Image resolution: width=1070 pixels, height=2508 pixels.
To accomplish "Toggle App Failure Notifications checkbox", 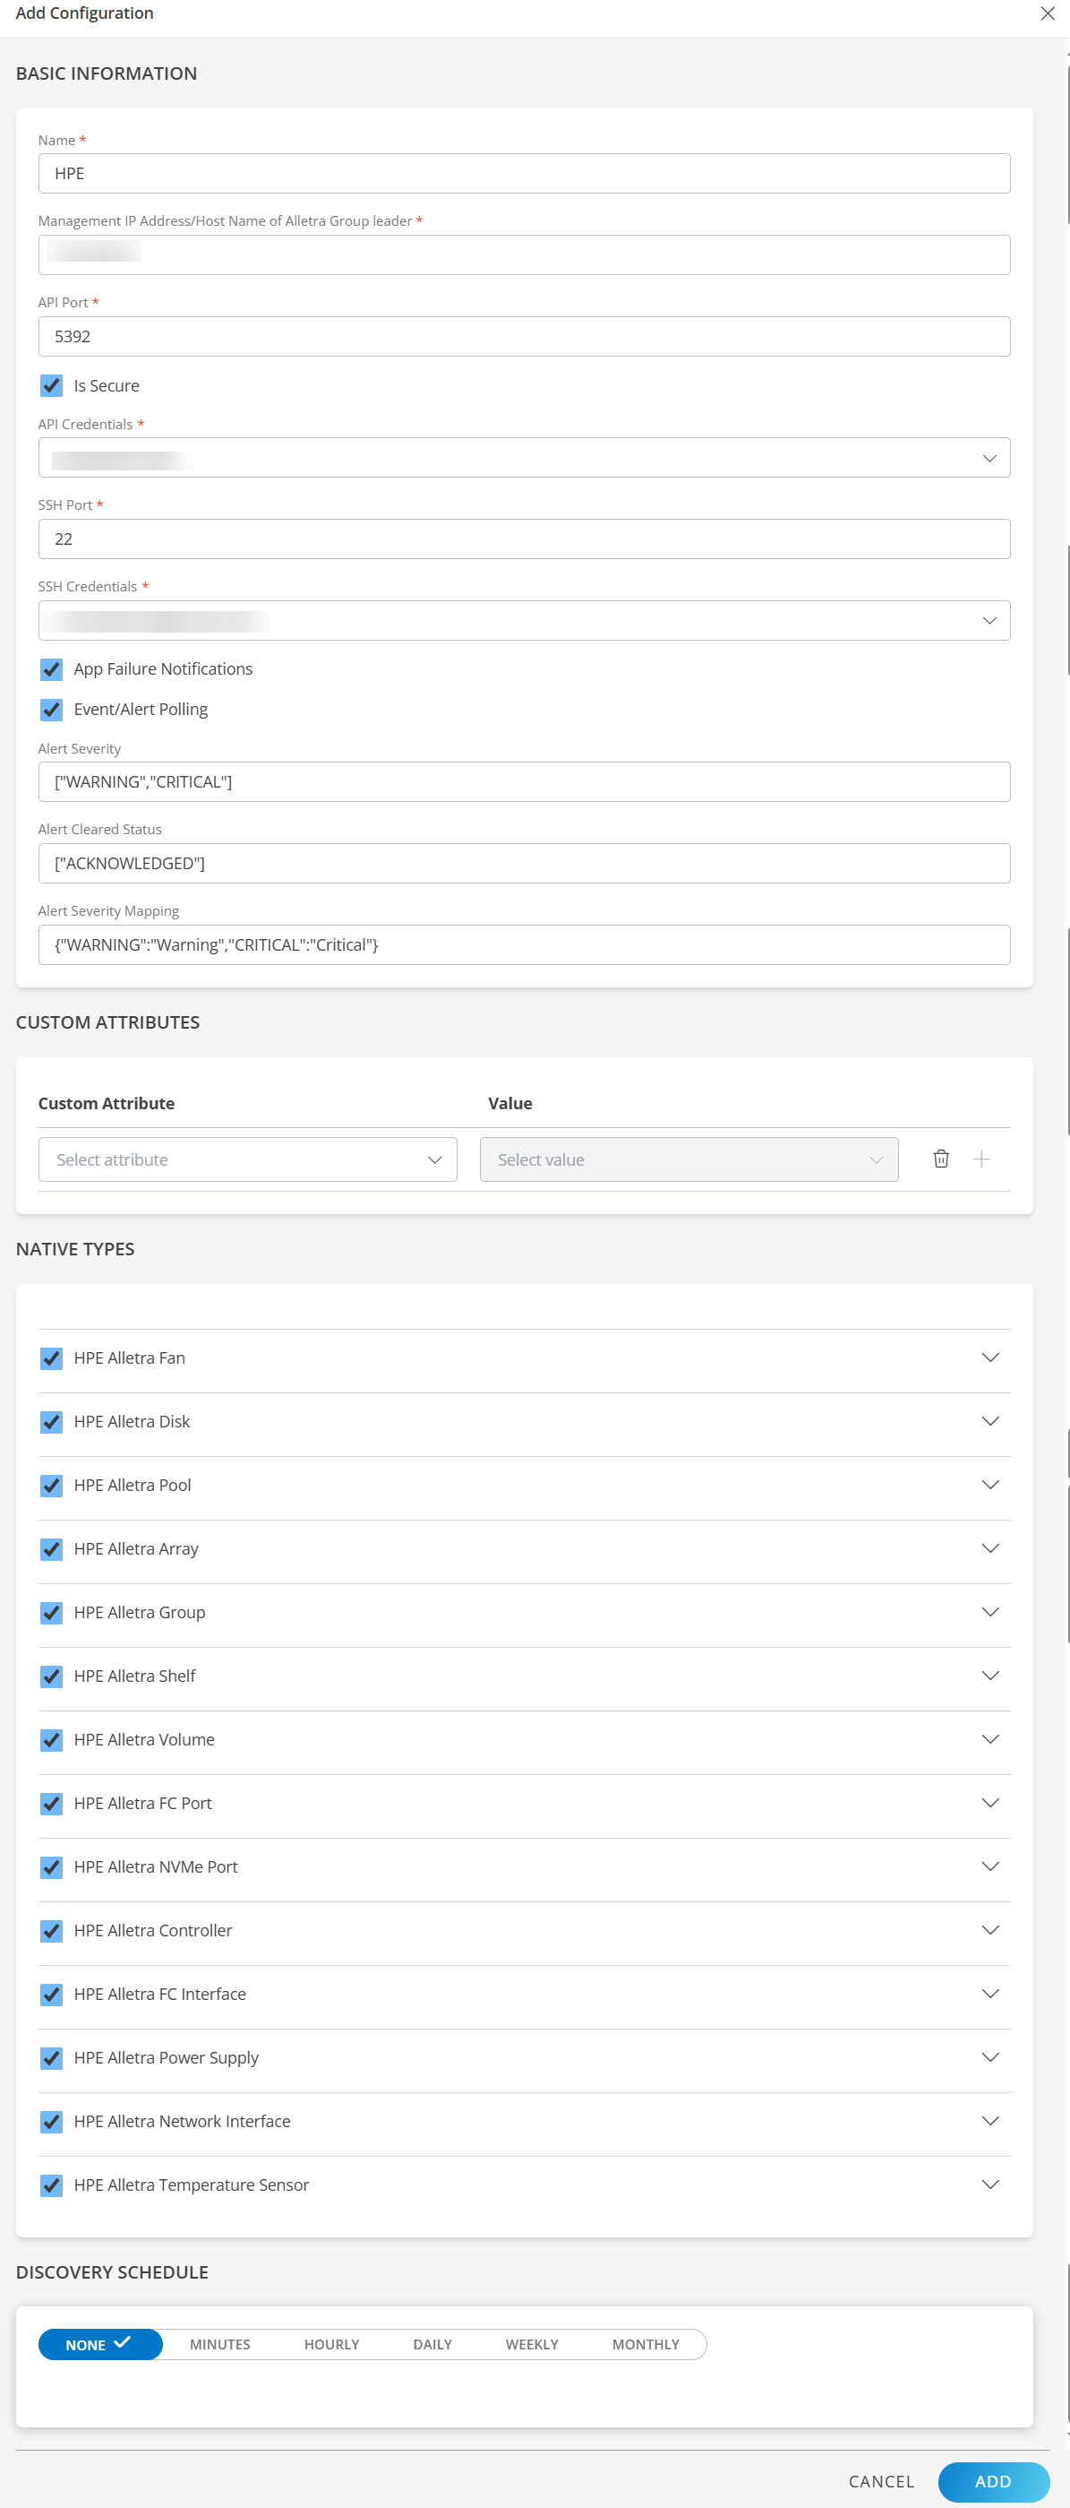I will 52,668.
